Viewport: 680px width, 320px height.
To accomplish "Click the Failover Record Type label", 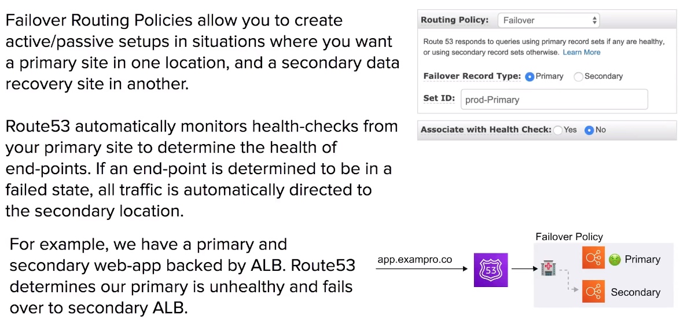I will click(x=472, y=76).
